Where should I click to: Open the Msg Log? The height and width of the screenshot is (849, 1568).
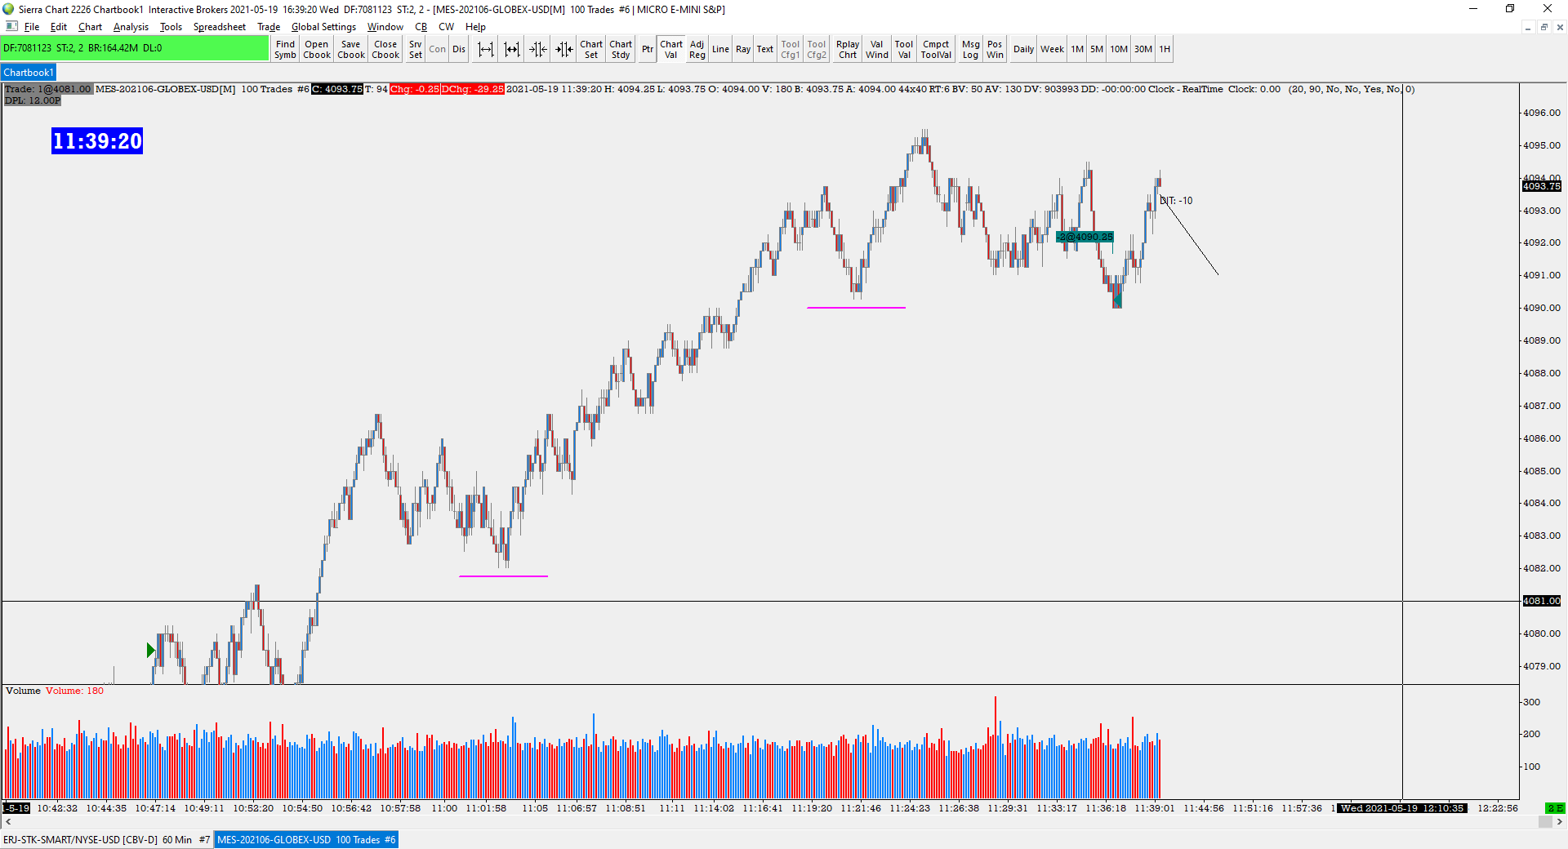coord(970,49)
